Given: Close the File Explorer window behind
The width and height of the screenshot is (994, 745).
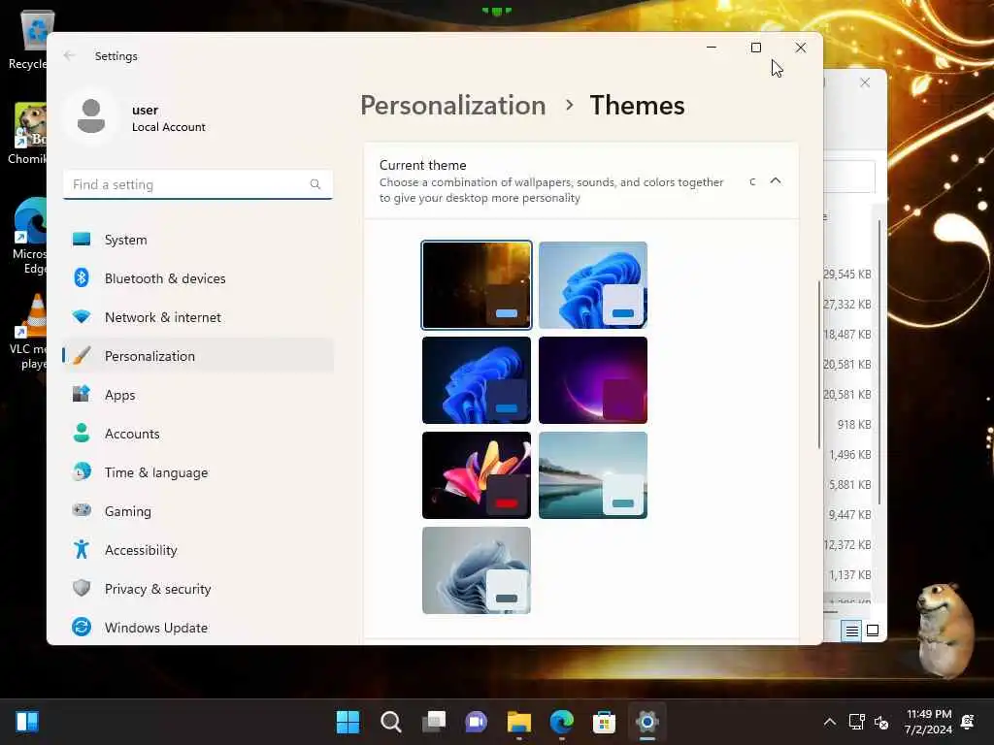Looking at the screenshot, I should tap(865, 83).
